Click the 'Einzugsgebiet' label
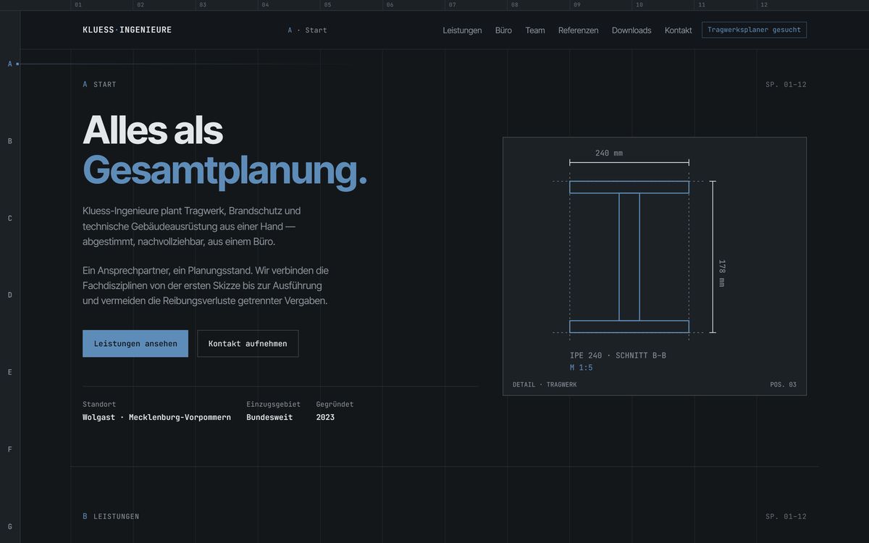 [x=273, y=405]
